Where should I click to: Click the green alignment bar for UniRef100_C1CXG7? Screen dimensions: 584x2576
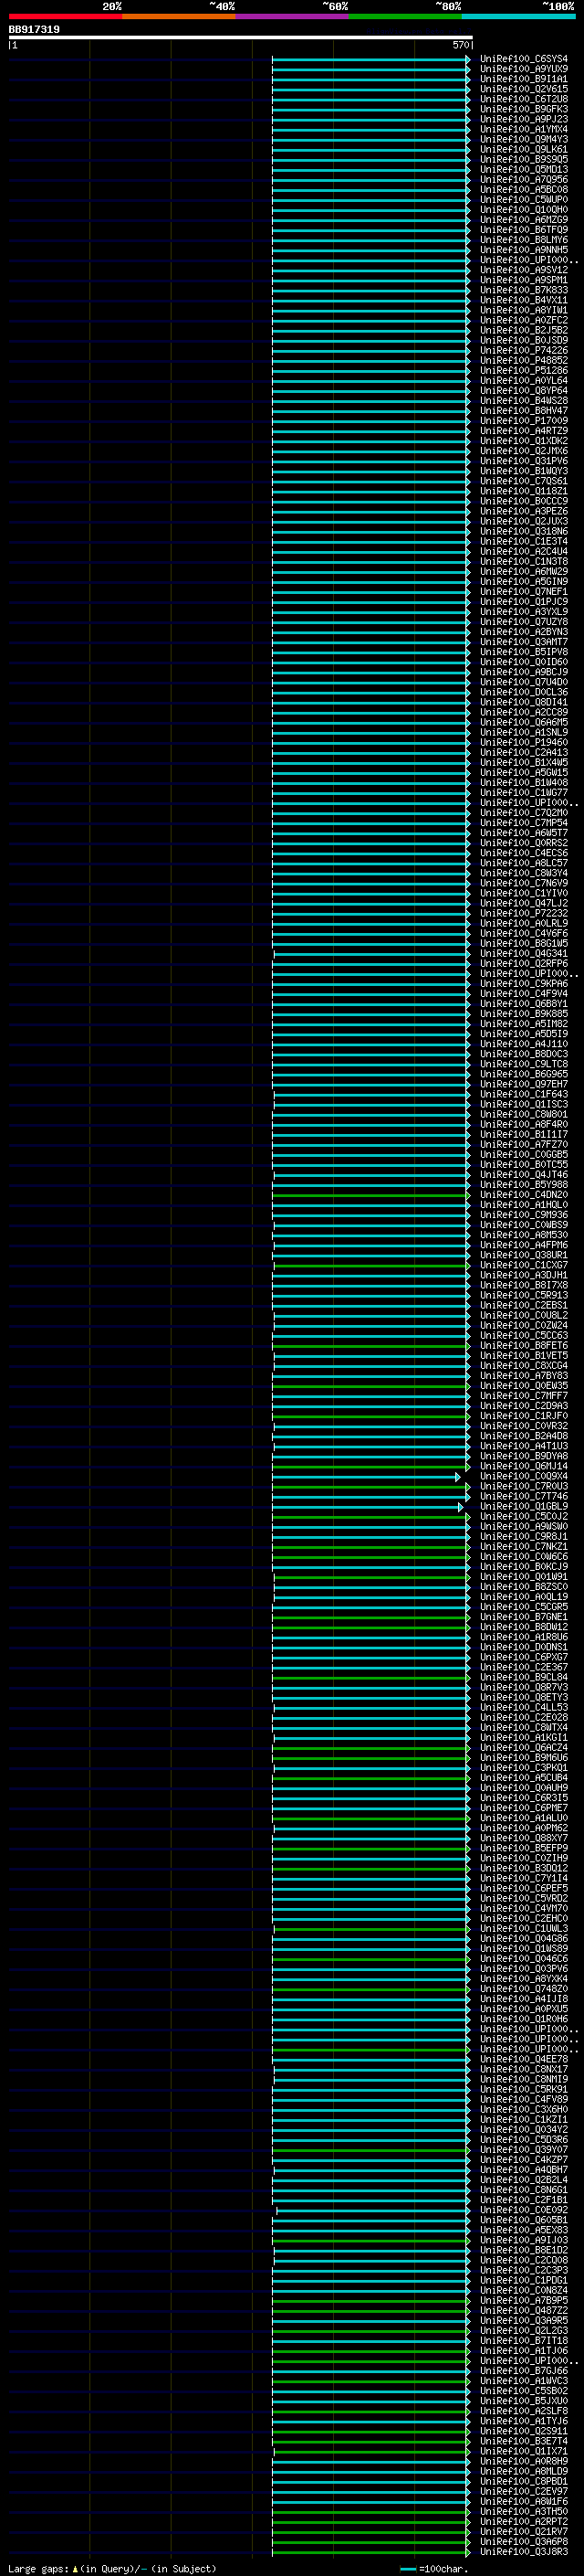(370, 1265)
